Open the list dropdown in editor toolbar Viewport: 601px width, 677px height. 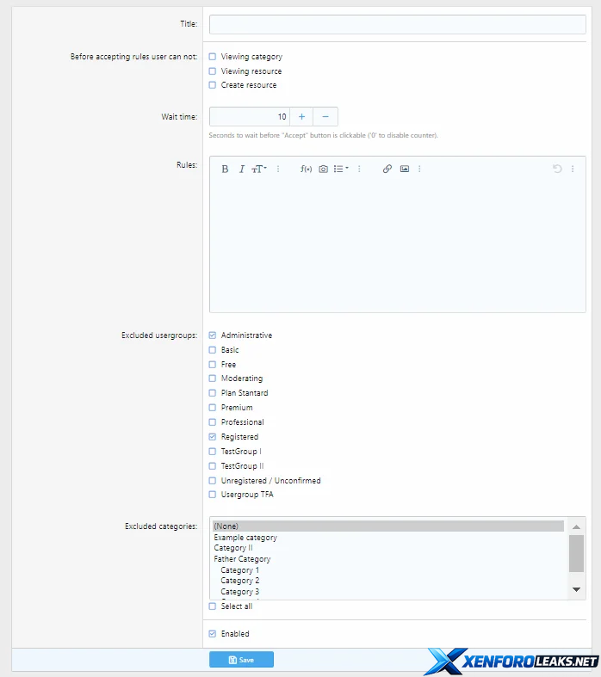coord(341,169)
